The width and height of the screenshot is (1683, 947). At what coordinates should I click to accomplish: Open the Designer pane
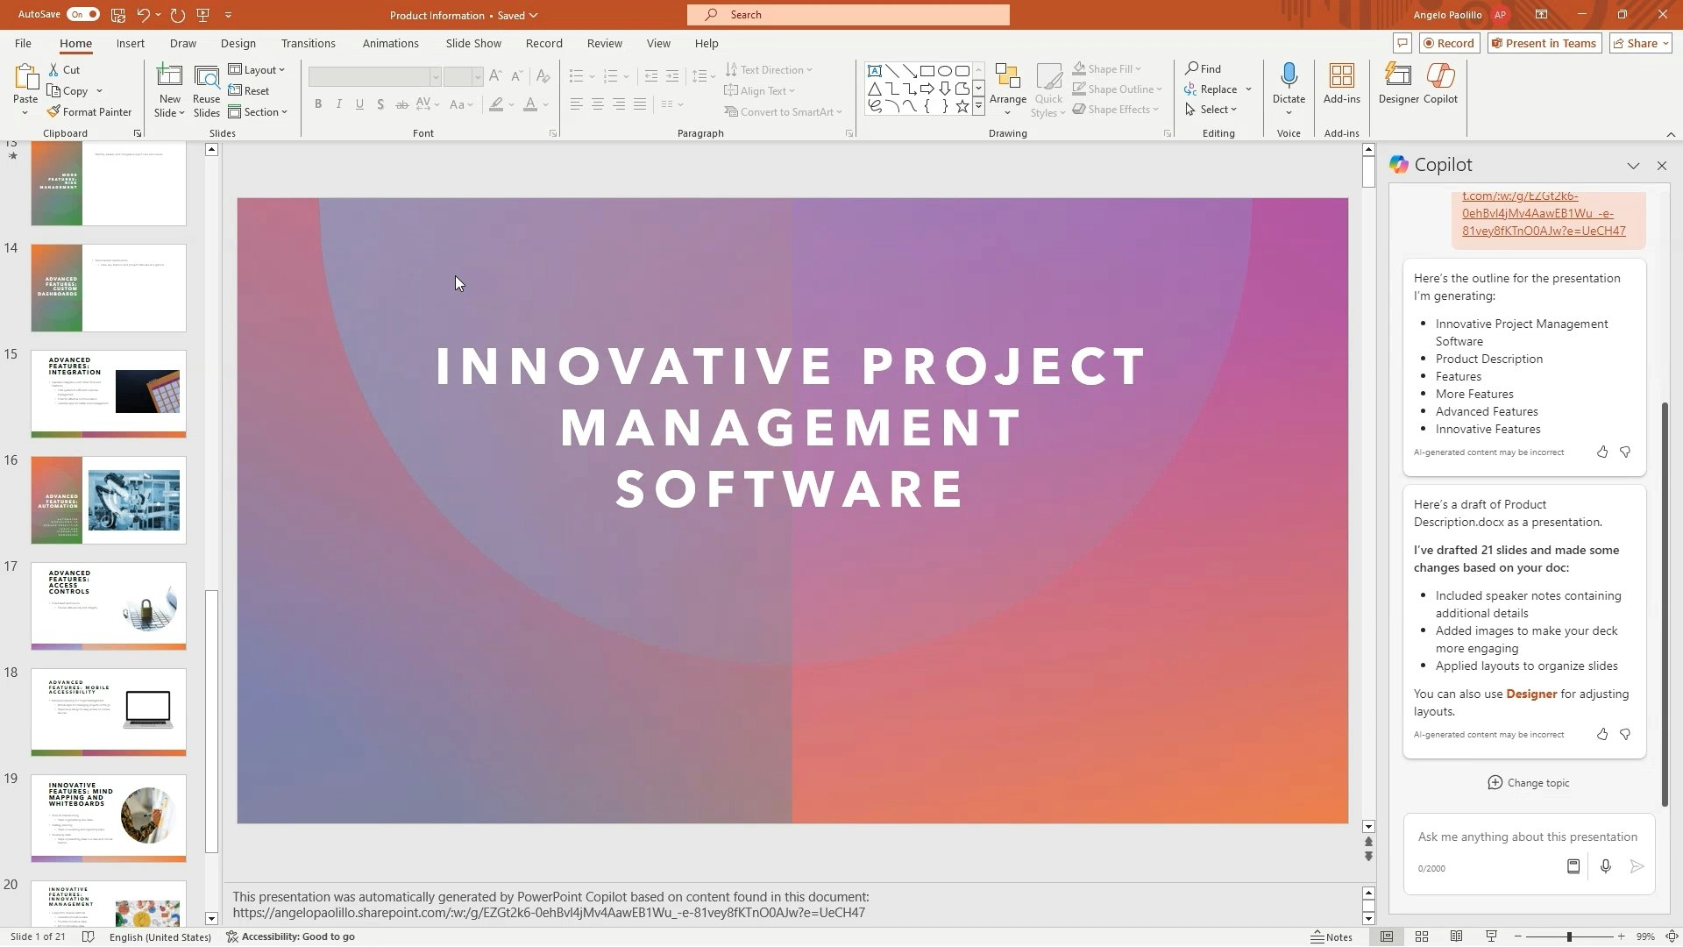click(x=1397, y=83)
